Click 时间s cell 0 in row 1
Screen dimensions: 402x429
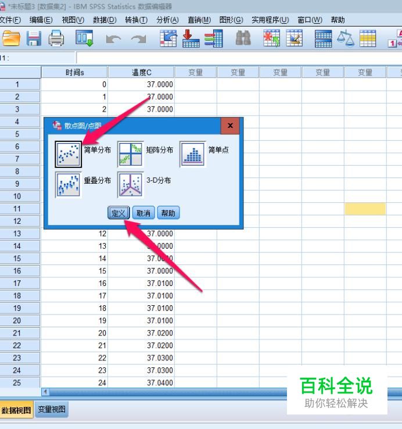(74, 84)
